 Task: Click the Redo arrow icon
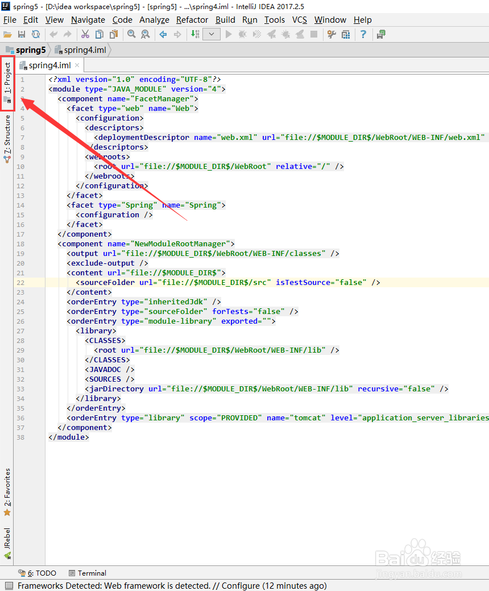coord(68,35)
